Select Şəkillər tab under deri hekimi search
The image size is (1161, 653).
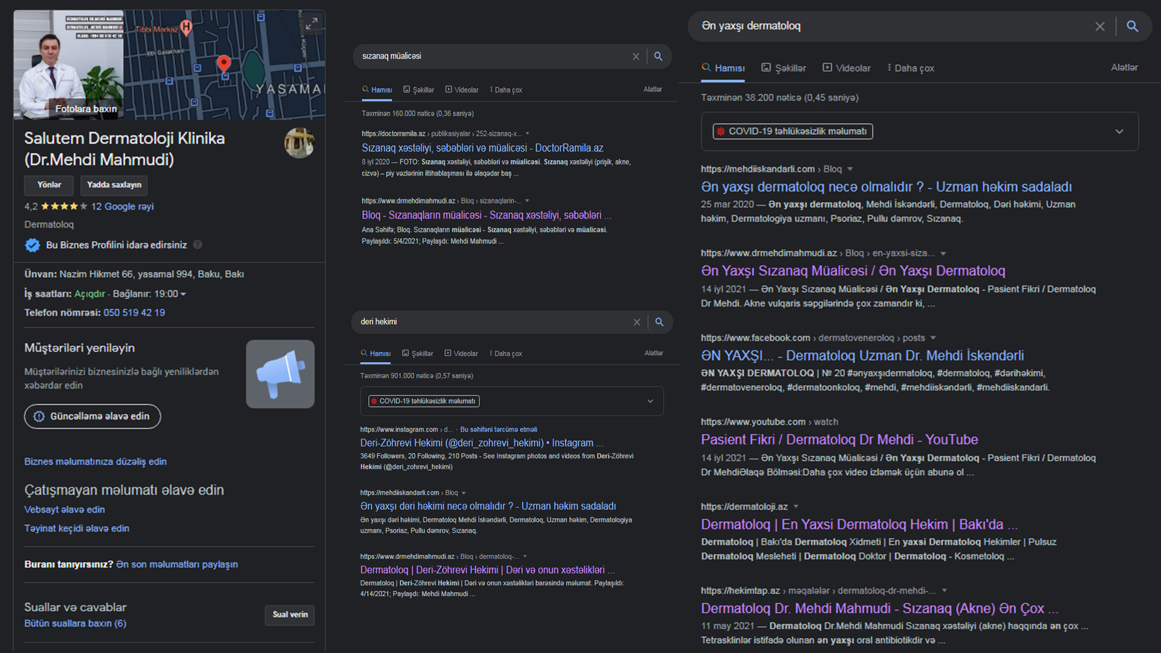click(x=417, y=354)
